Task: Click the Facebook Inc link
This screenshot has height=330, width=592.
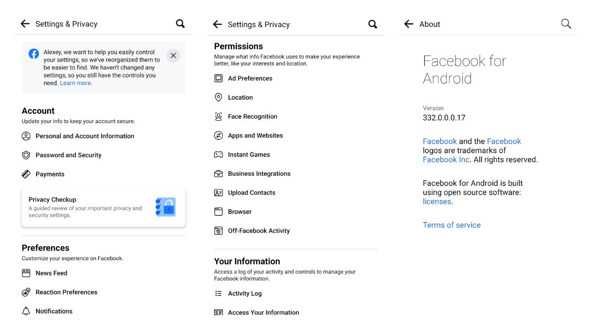Action: point(446,160)
